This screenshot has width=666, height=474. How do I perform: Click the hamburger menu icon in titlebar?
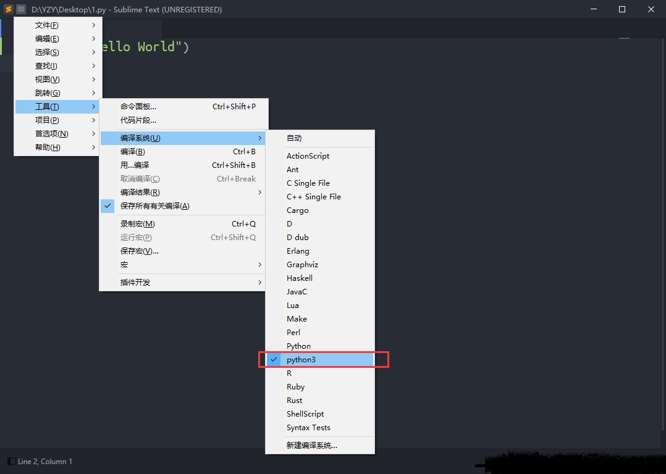[x=20, y=9]
